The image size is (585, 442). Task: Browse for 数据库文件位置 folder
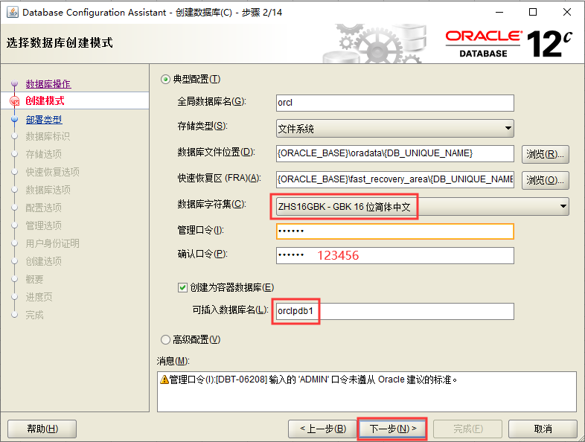tap(545, 154)
